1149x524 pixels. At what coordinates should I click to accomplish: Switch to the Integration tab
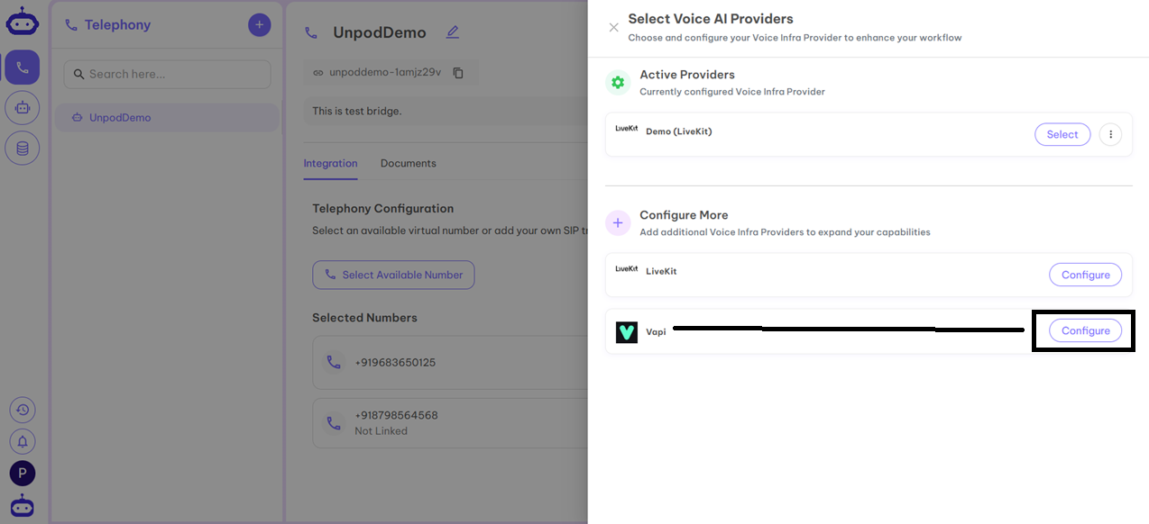[330, 163]
